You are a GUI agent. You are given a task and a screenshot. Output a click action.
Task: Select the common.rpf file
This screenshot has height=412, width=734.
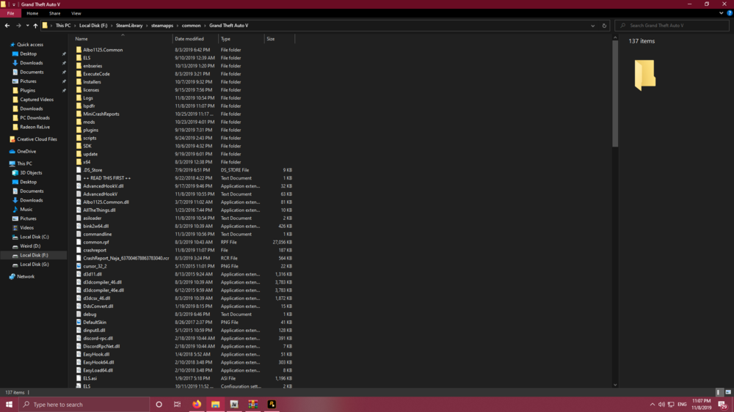pyautogui.click(x=96, y=242)
